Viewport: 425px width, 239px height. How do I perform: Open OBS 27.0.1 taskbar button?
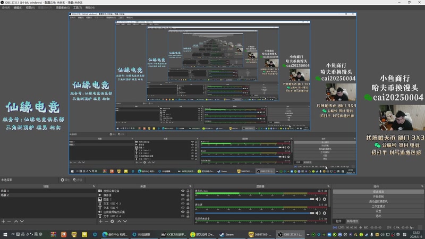[x=290, y=234]
